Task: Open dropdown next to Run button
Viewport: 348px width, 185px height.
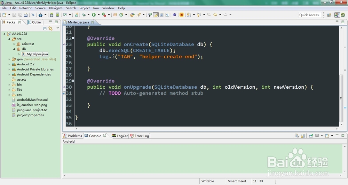Action: [x=98, y=15]
